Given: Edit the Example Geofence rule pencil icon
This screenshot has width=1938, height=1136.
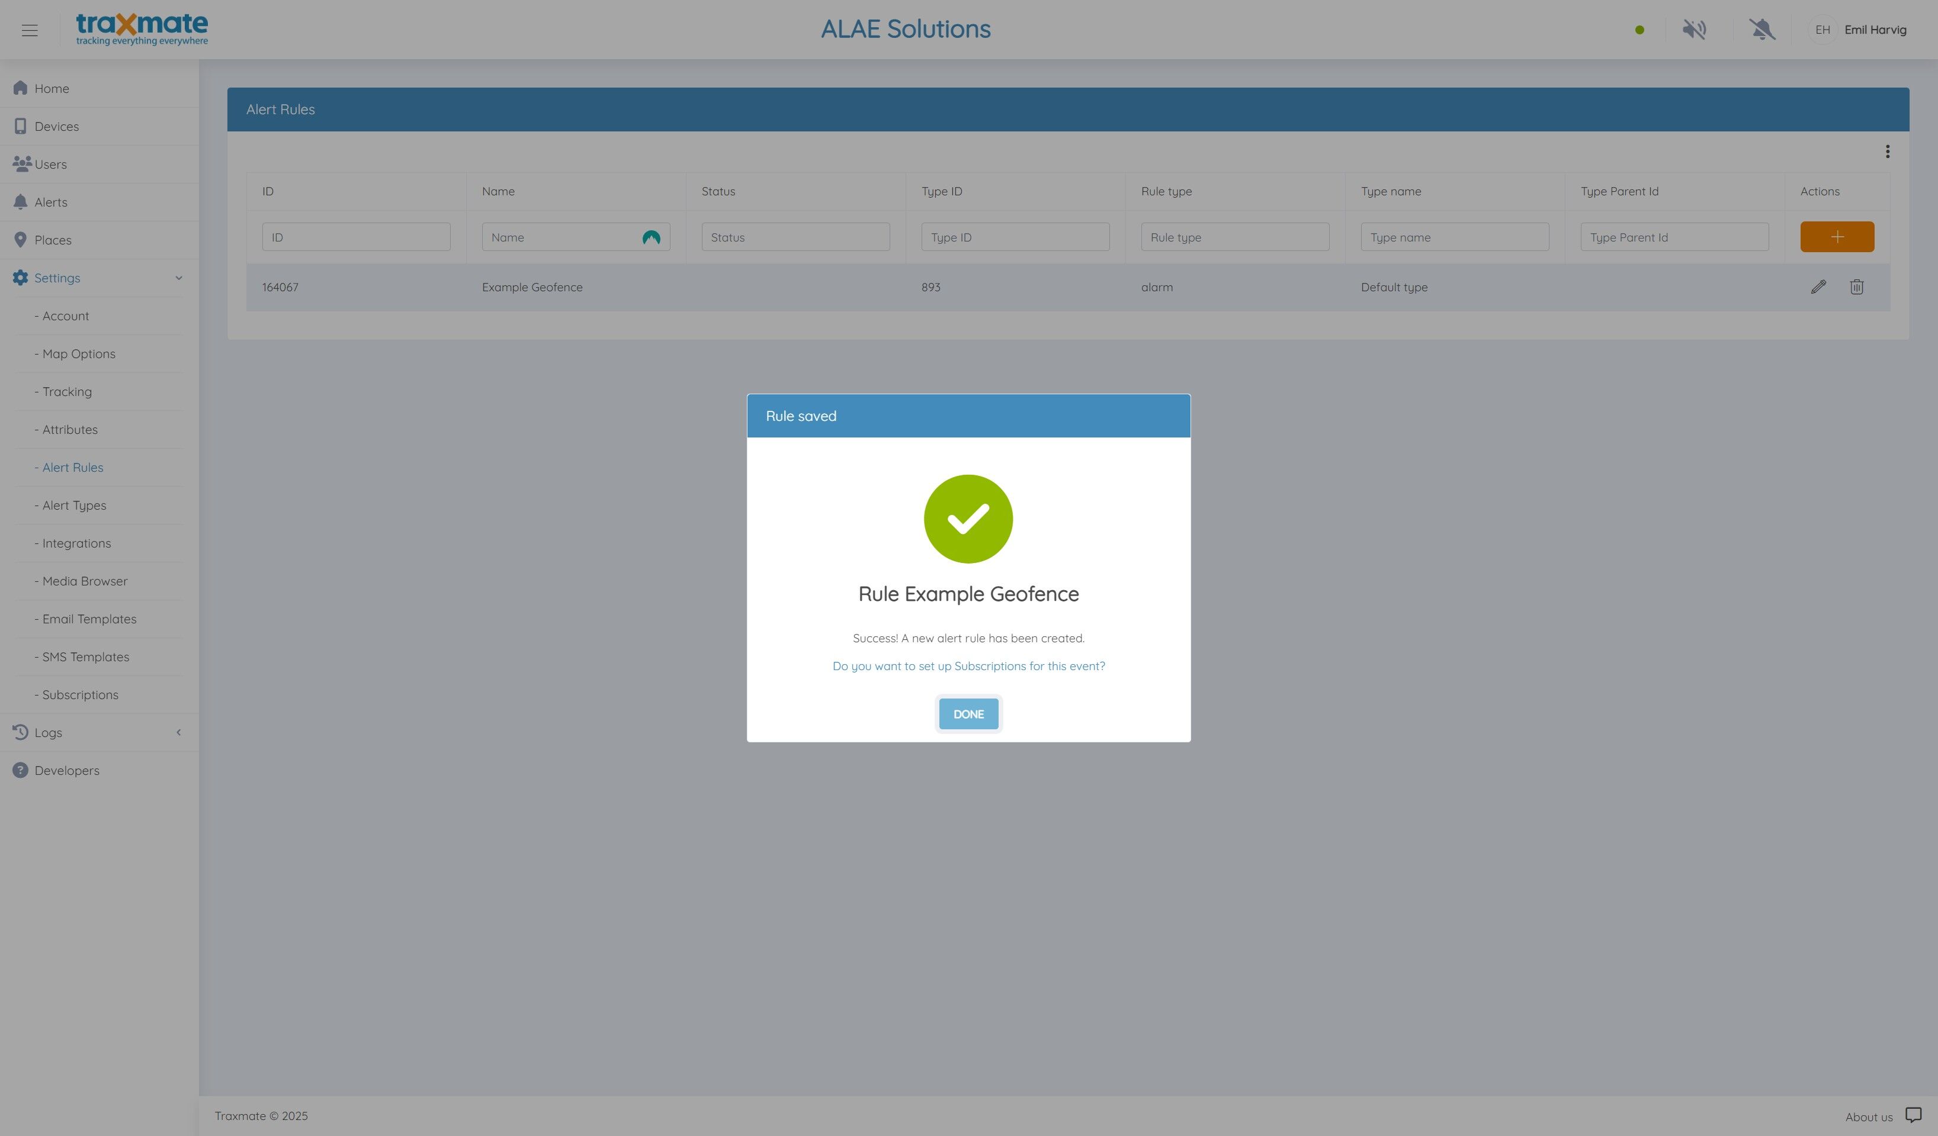Looking at the screenshot, I should point(1818,287).
